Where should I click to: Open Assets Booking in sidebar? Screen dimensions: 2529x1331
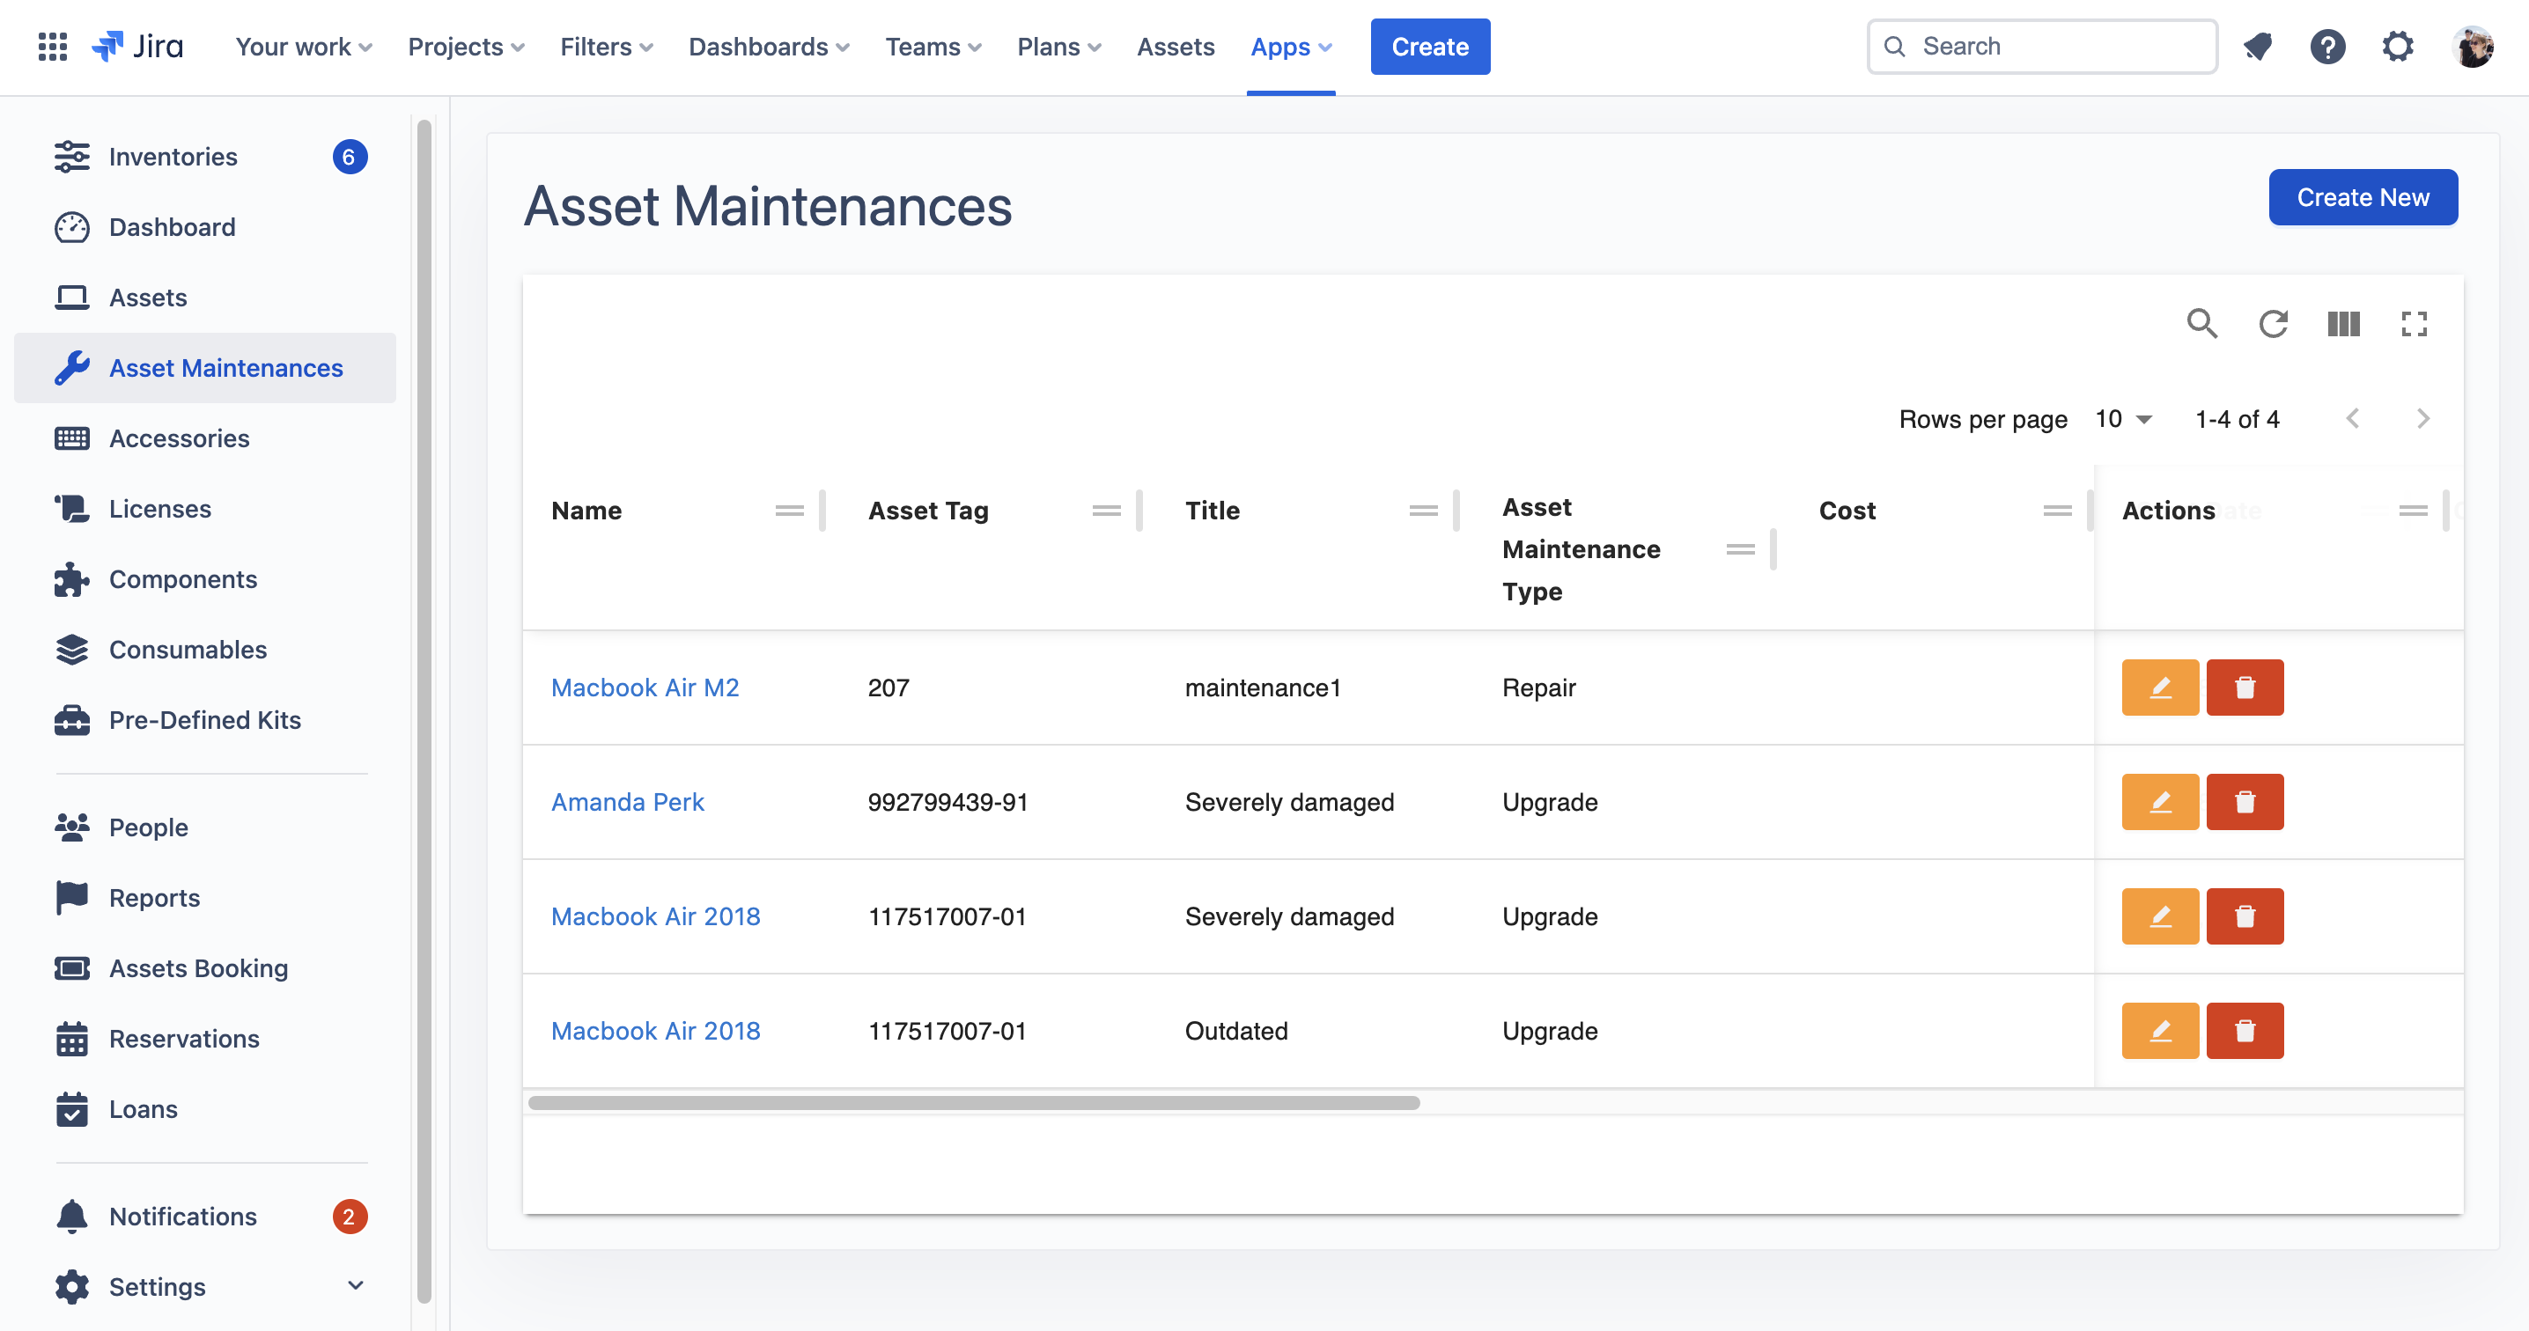click(198, 967)
